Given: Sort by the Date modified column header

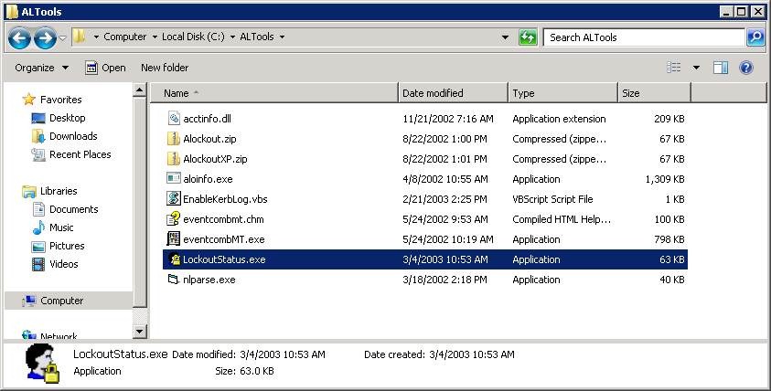Looking at the screenshot, I should click(x=453, y=93).
